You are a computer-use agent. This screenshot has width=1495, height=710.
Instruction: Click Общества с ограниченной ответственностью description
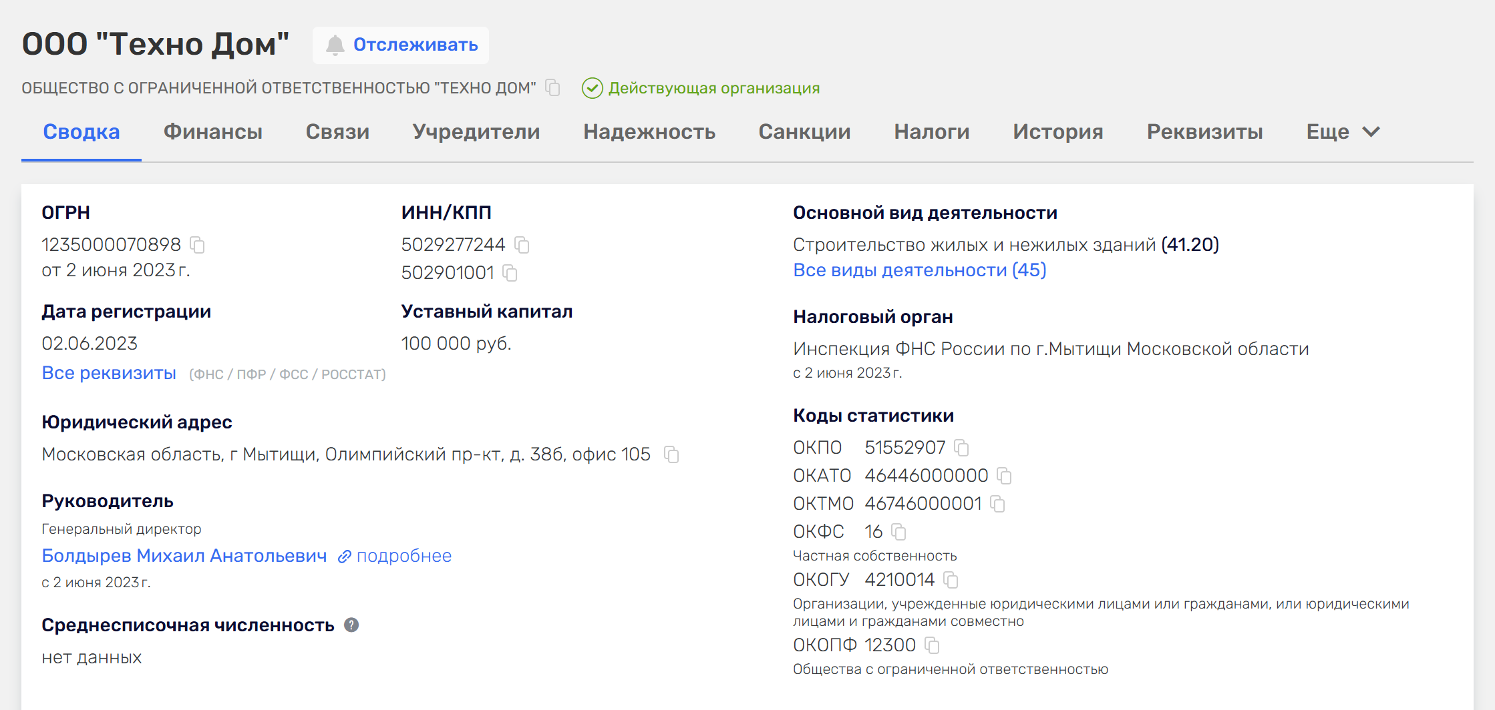pos(951,669)
